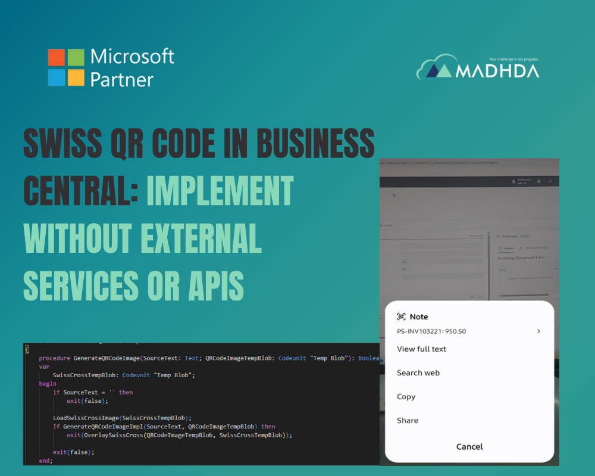Tap Share in the Note popup
Screen dimensions: 595x476
coord(408,421)
